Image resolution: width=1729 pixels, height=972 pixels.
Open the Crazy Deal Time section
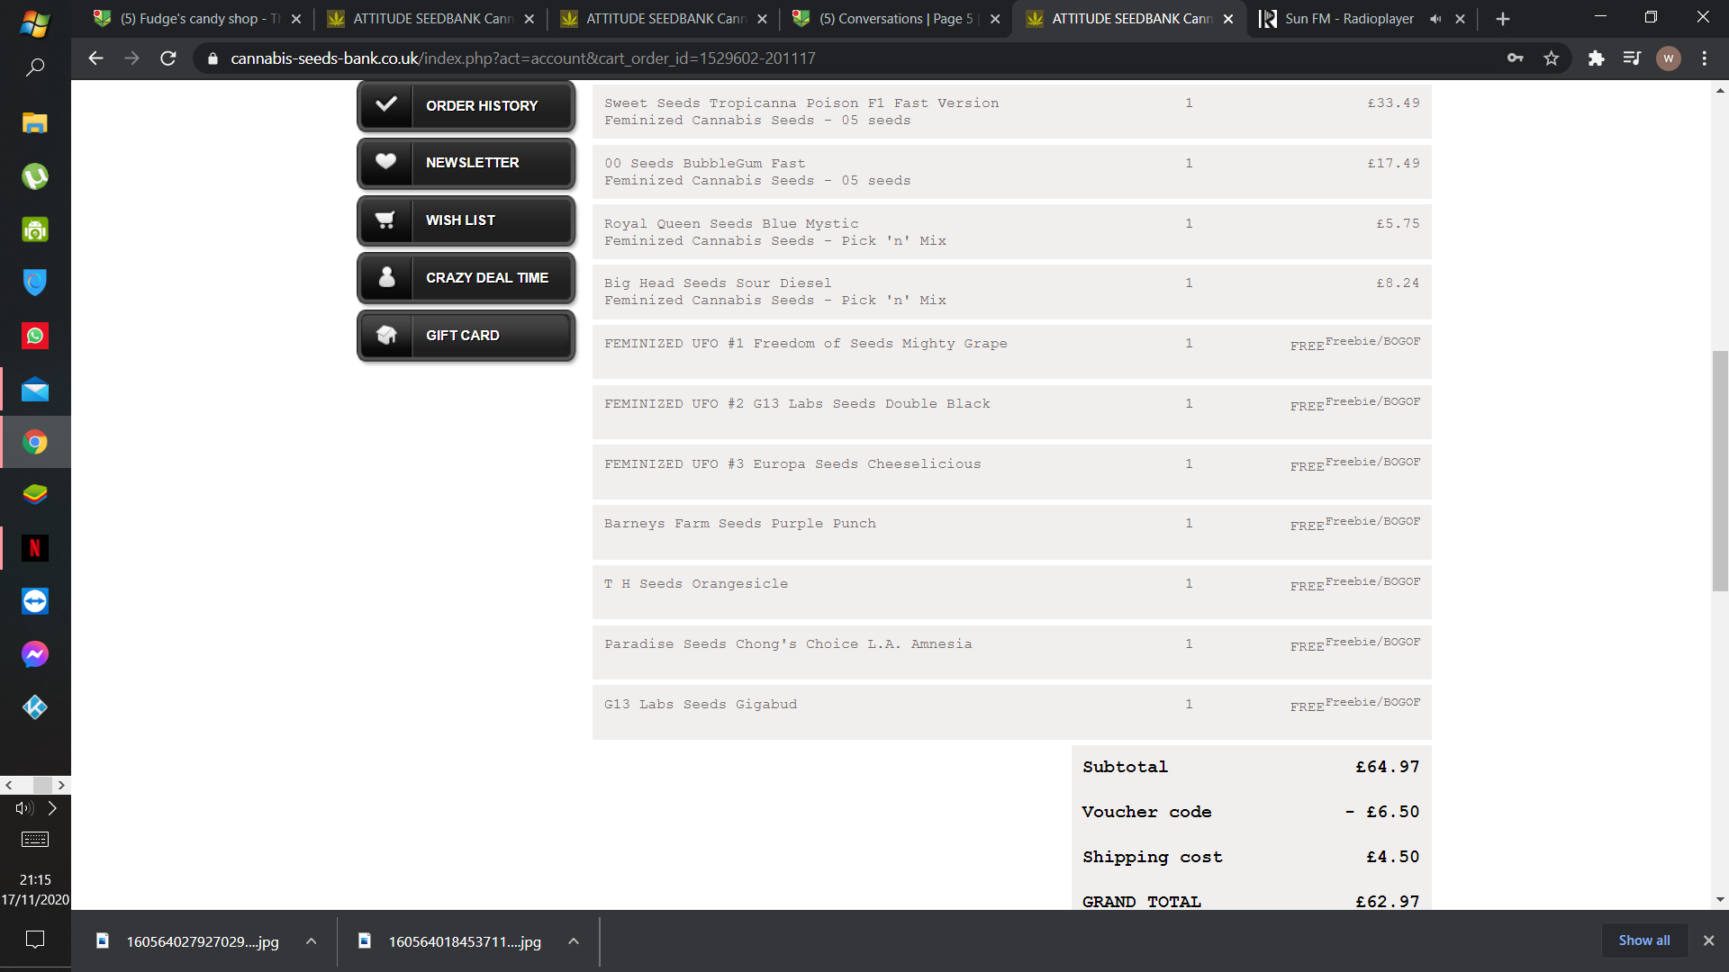466,278
